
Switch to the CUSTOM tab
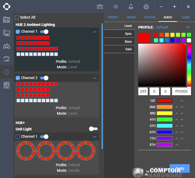[149, 17]
